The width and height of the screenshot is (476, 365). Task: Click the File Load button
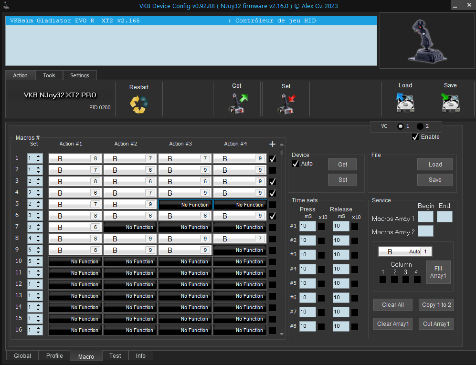(x=435, y=165)
